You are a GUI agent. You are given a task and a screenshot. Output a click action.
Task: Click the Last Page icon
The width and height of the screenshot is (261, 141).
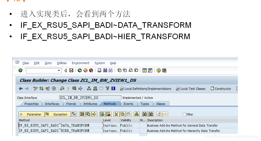pos(136,70)
